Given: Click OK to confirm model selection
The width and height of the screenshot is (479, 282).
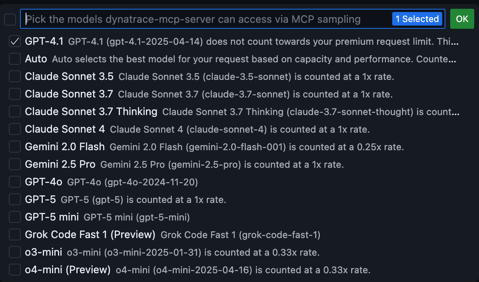Looking at the screenshot, I should [x=462, y=19].
